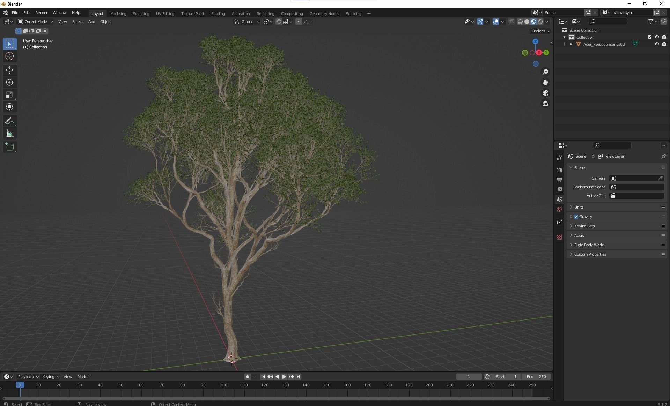Open the Edit menu
The width and height of the screenshot is (670, 406).
pyautogui.click(x=27, y=13)
